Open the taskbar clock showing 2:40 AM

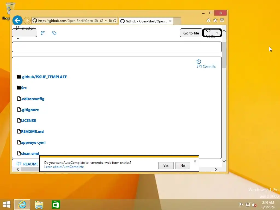click(x=268, y=205)
